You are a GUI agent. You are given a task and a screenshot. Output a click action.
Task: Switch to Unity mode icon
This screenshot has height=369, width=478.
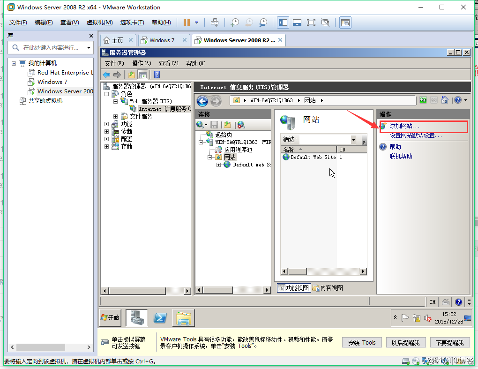325,23
